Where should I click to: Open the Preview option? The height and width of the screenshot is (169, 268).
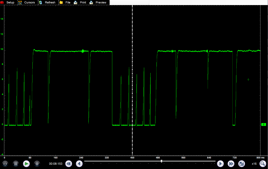pyautogui.click(x=101, y=2)
